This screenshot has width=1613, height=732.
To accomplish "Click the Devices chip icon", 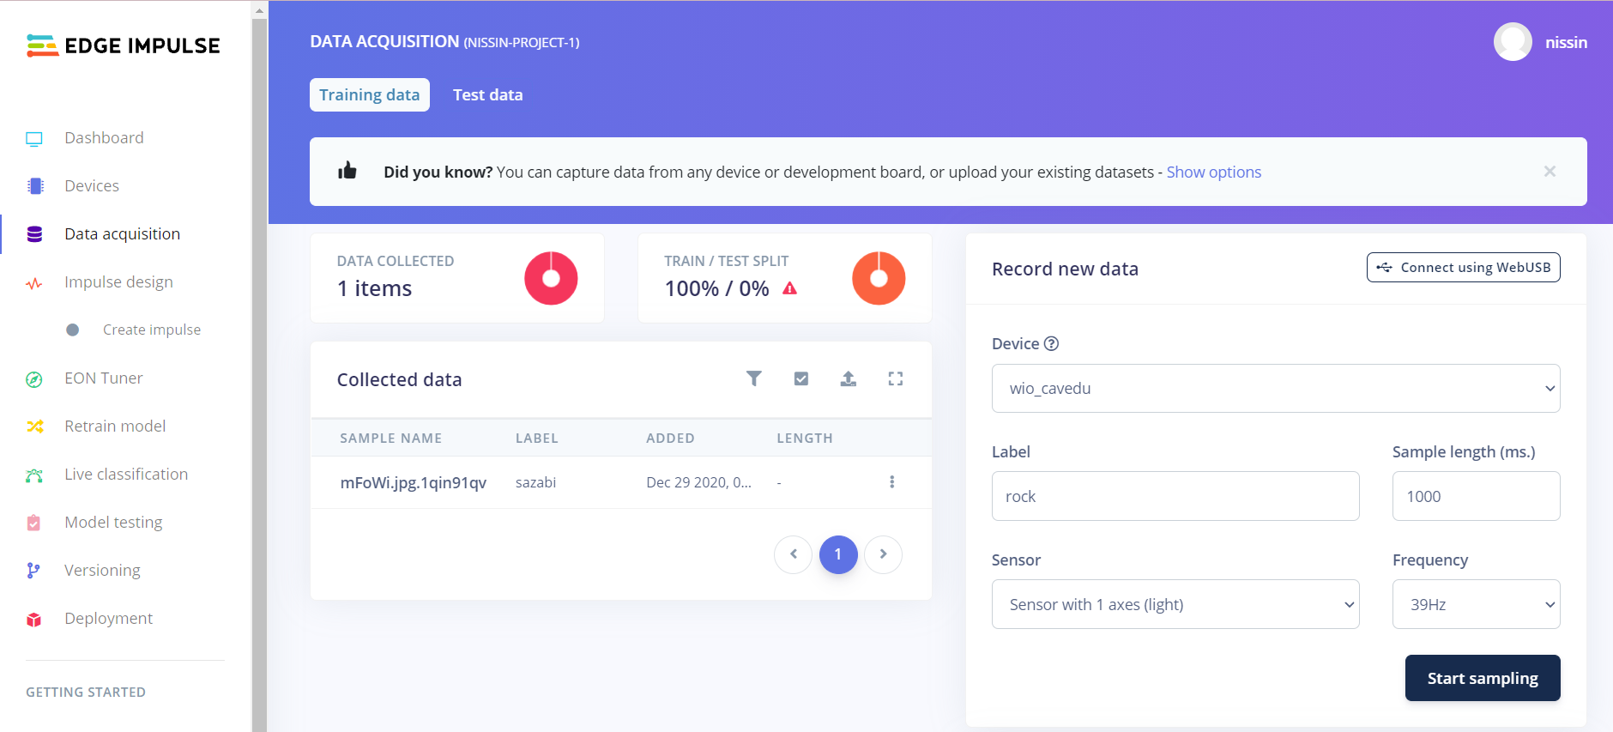I will point(34,186).
